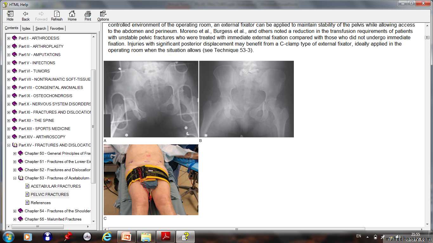This screenshot has width=433, height=243.
Task: Open Internet Explorer from the taskbar
Action: [x=107, y=236]
